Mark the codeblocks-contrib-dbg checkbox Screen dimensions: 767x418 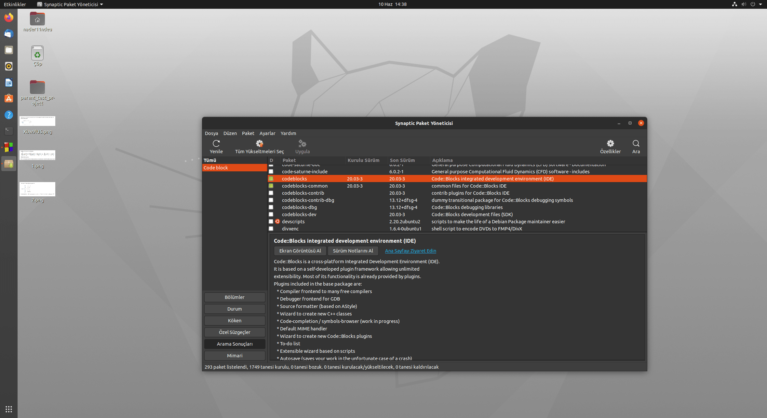click(271, 200)
